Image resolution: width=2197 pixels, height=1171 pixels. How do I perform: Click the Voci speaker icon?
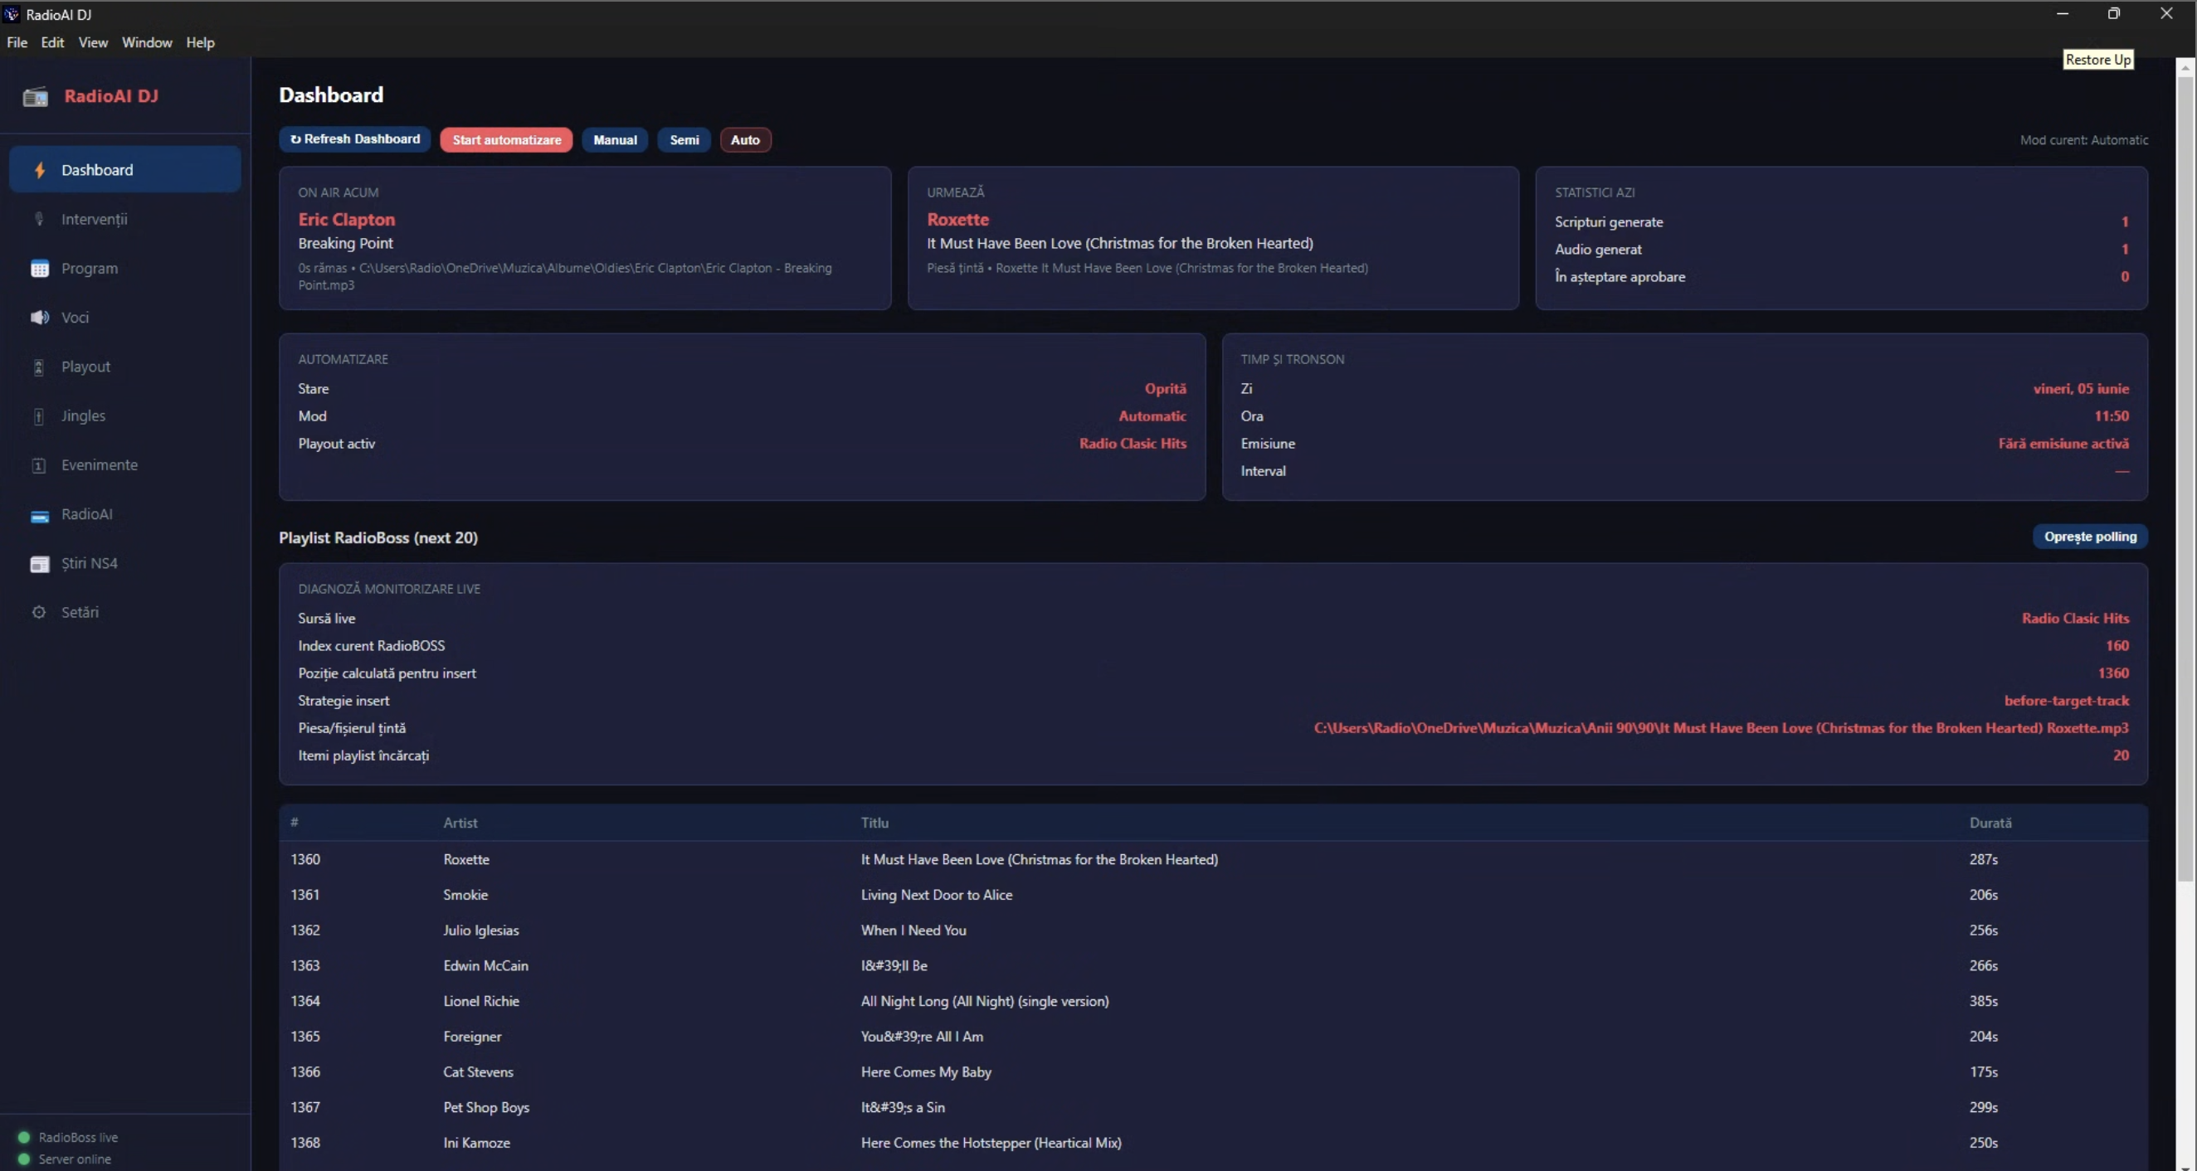tap(39, 317)
